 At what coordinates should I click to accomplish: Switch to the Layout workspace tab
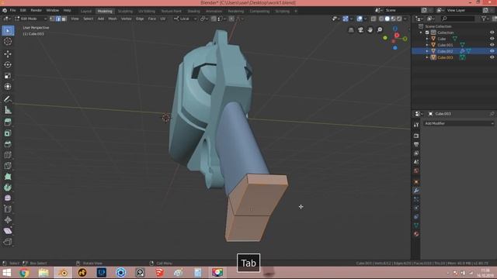(x=86, y=11)
